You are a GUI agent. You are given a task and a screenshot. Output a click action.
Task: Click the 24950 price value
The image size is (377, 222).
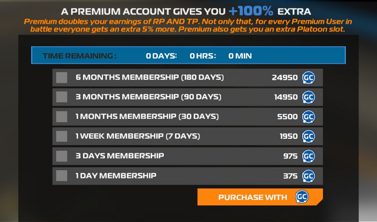click(285, 78)
